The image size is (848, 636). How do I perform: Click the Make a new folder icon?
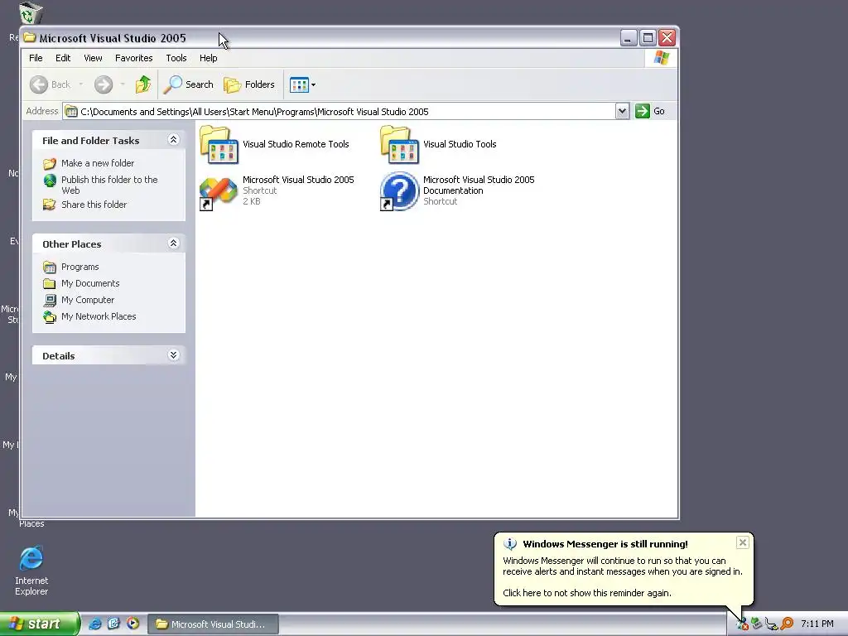(x=50, y=163)
